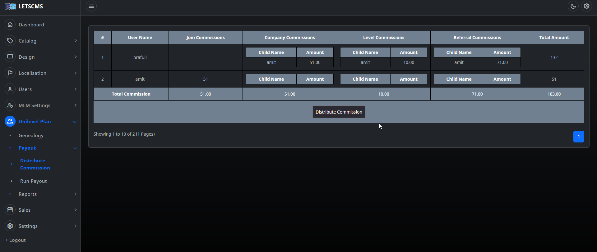Expand the Catalog menu chevron
597x252 pixels.
coord(75,41)
